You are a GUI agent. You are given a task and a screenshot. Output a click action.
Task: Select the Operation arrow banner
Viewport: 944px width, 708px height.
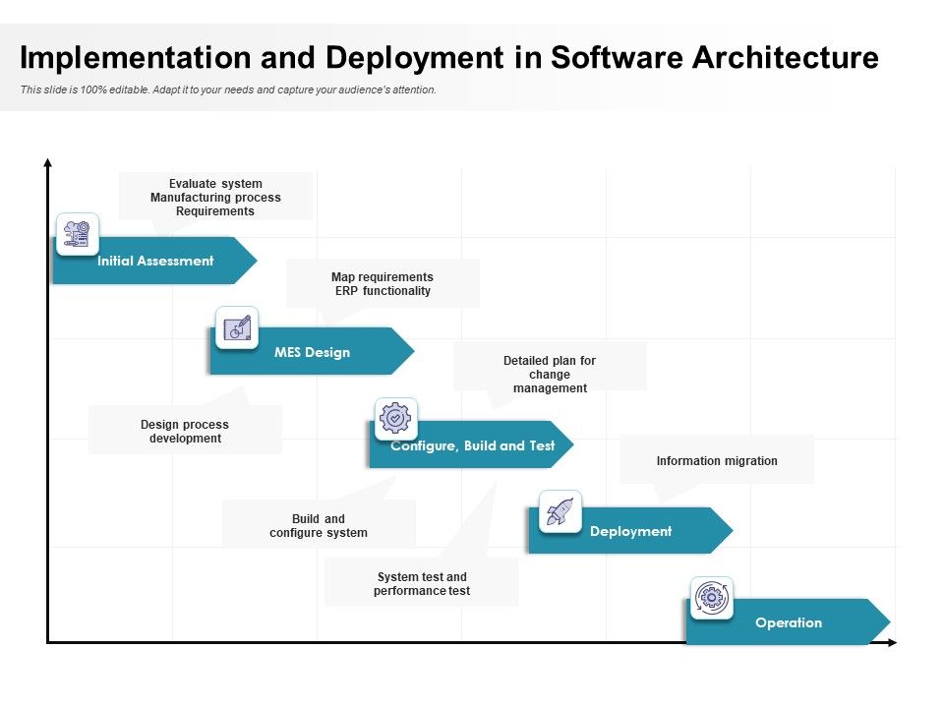click(x=788, y=621)
